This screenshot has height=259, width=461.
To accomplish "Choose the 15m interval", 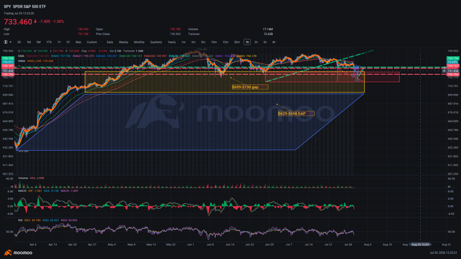I will 225,42.
